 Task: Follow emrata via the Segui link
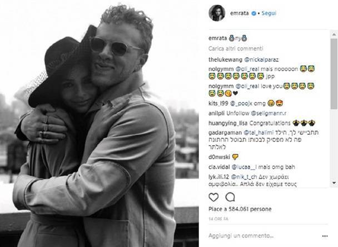[x=269, y=13]
